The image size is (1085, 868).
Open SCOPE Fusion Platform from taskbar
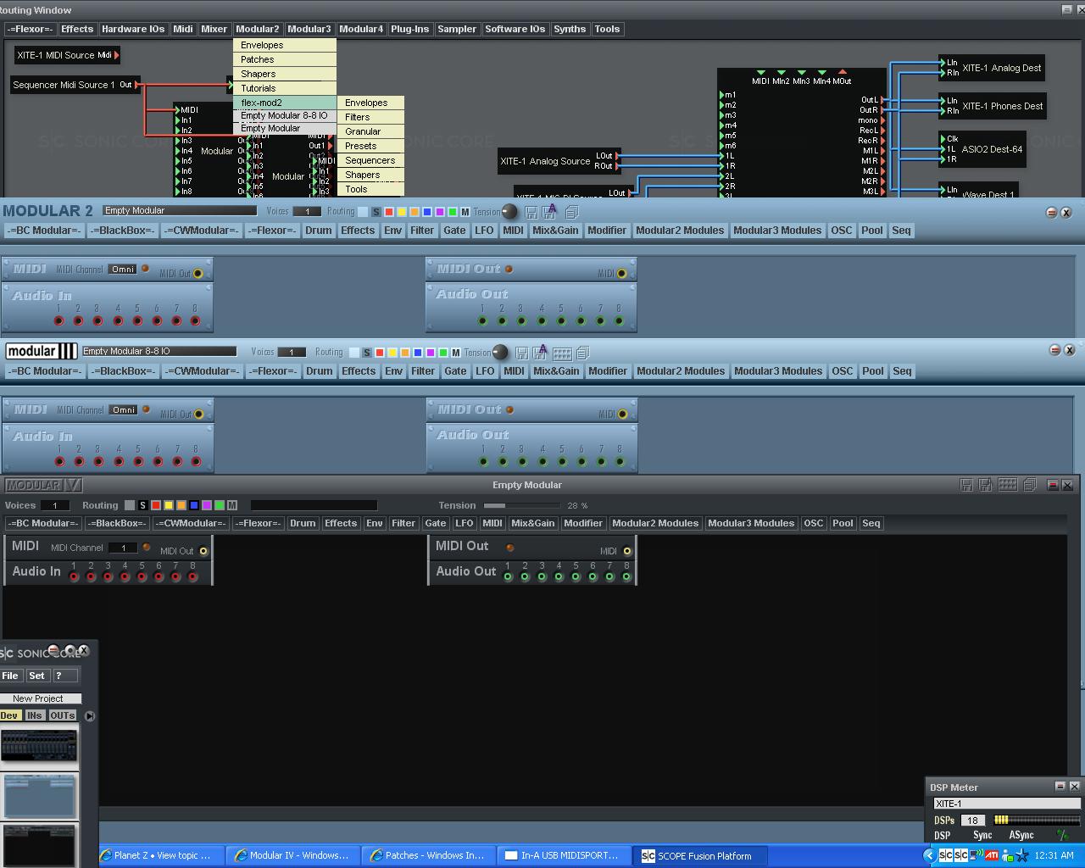(x=696, y=856)
